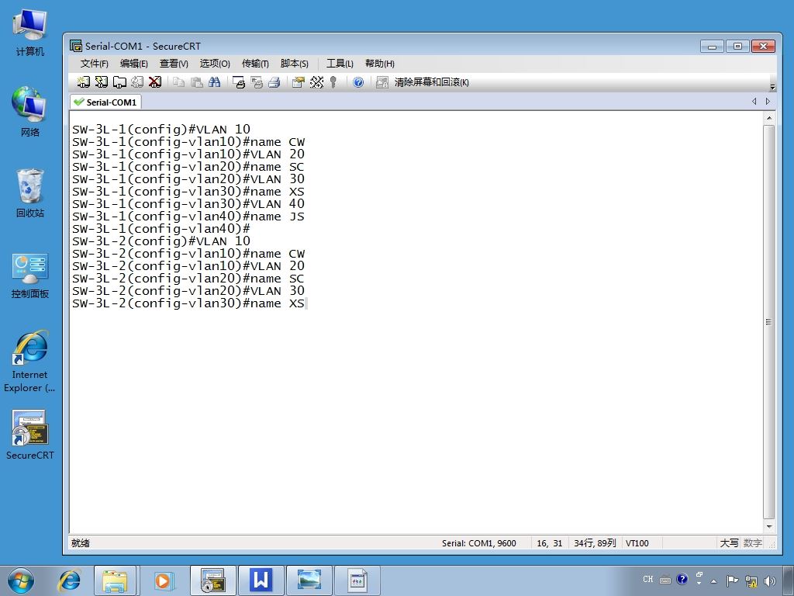Click the Copy toolbar icon
The image size is (794, 596).
pyautogui.click(x=179, y=82)
